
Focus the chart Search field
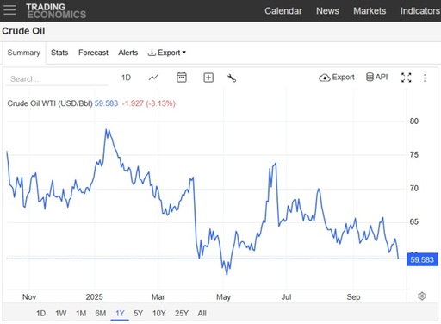(57, 78)
